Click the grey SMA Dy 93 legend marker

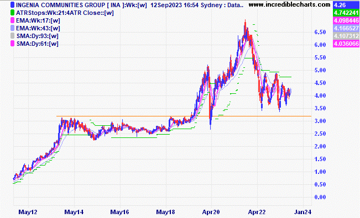pos(12,36)
